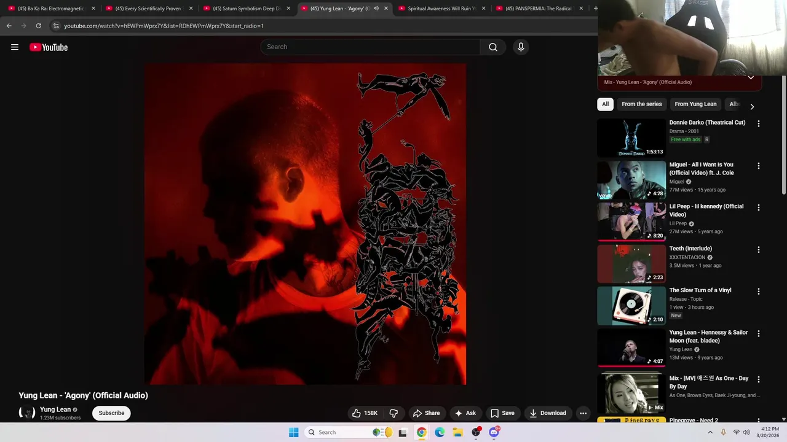787x442 pixels.
Task: Dislike the video with thumbs down
Action: tap(394, 413)
